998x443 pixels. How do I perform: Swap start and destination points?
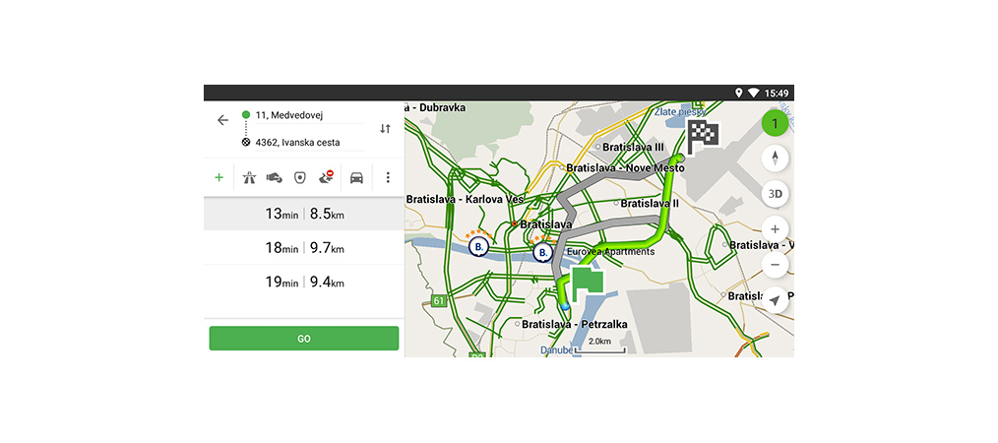coord(385,129)
